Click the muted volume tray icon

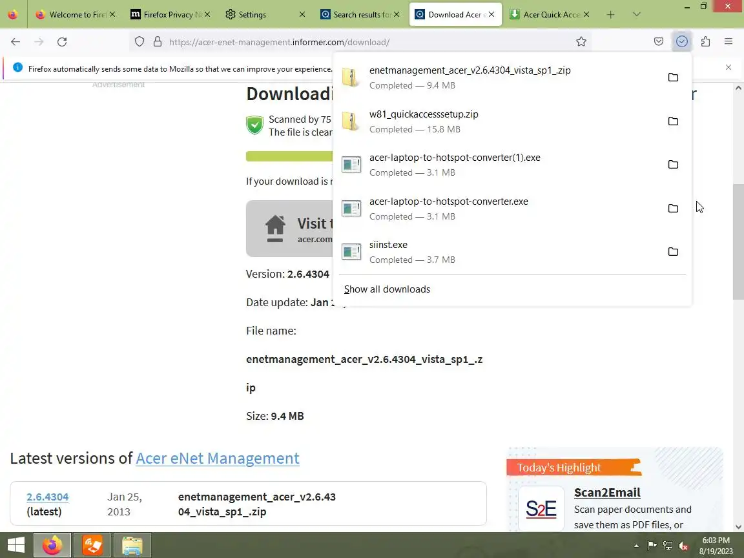683,546
